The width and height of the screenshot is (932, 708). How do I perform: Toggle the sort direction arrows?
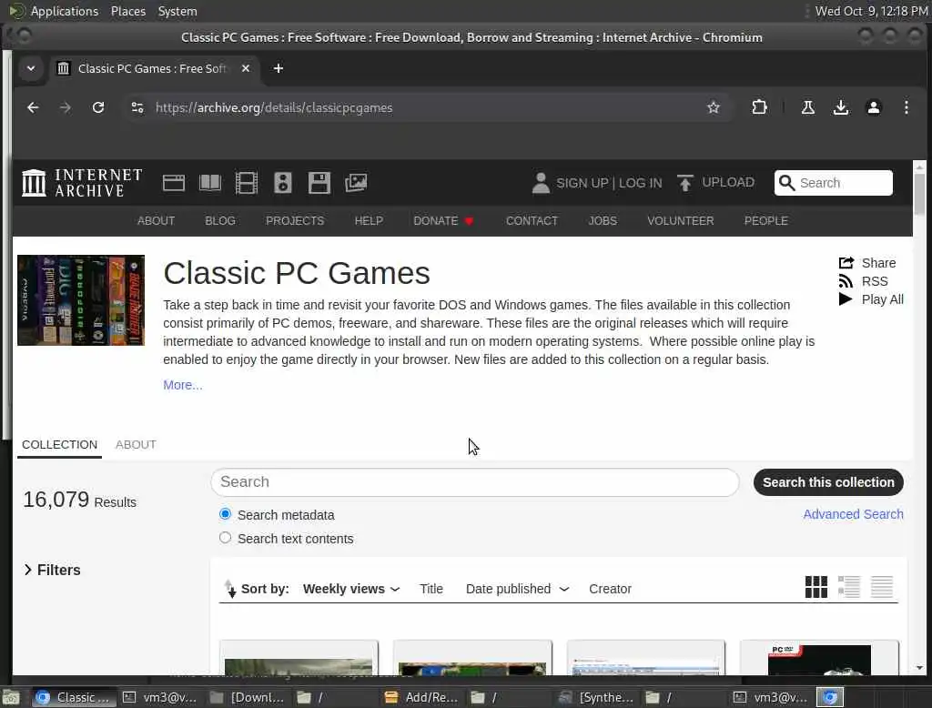(x=230, y=589)
